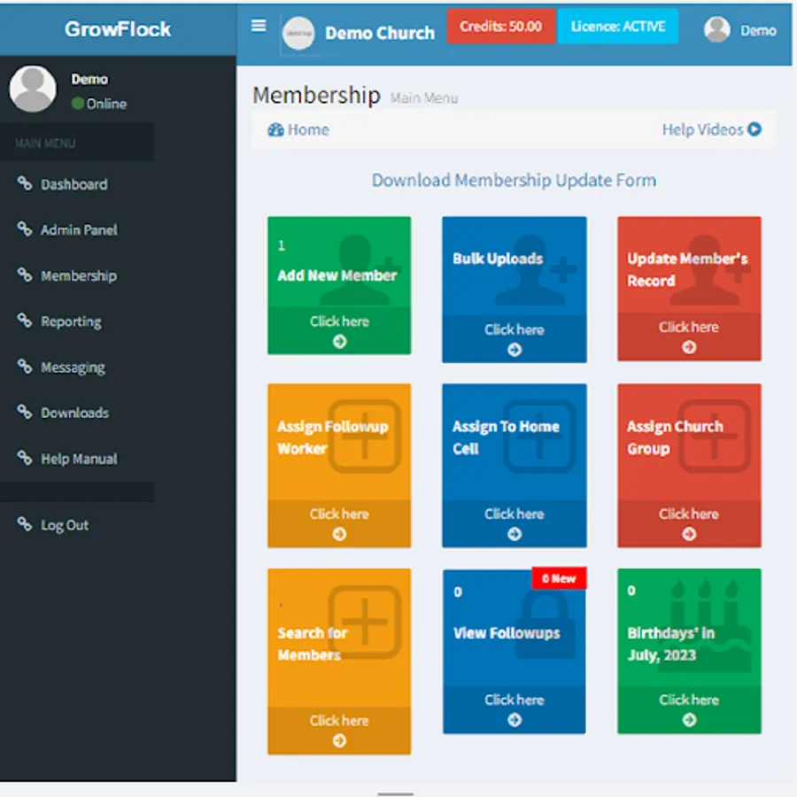Click the link icon beside Membership
The height and width of the screenshot is (797, 797).
coord(25,275)
